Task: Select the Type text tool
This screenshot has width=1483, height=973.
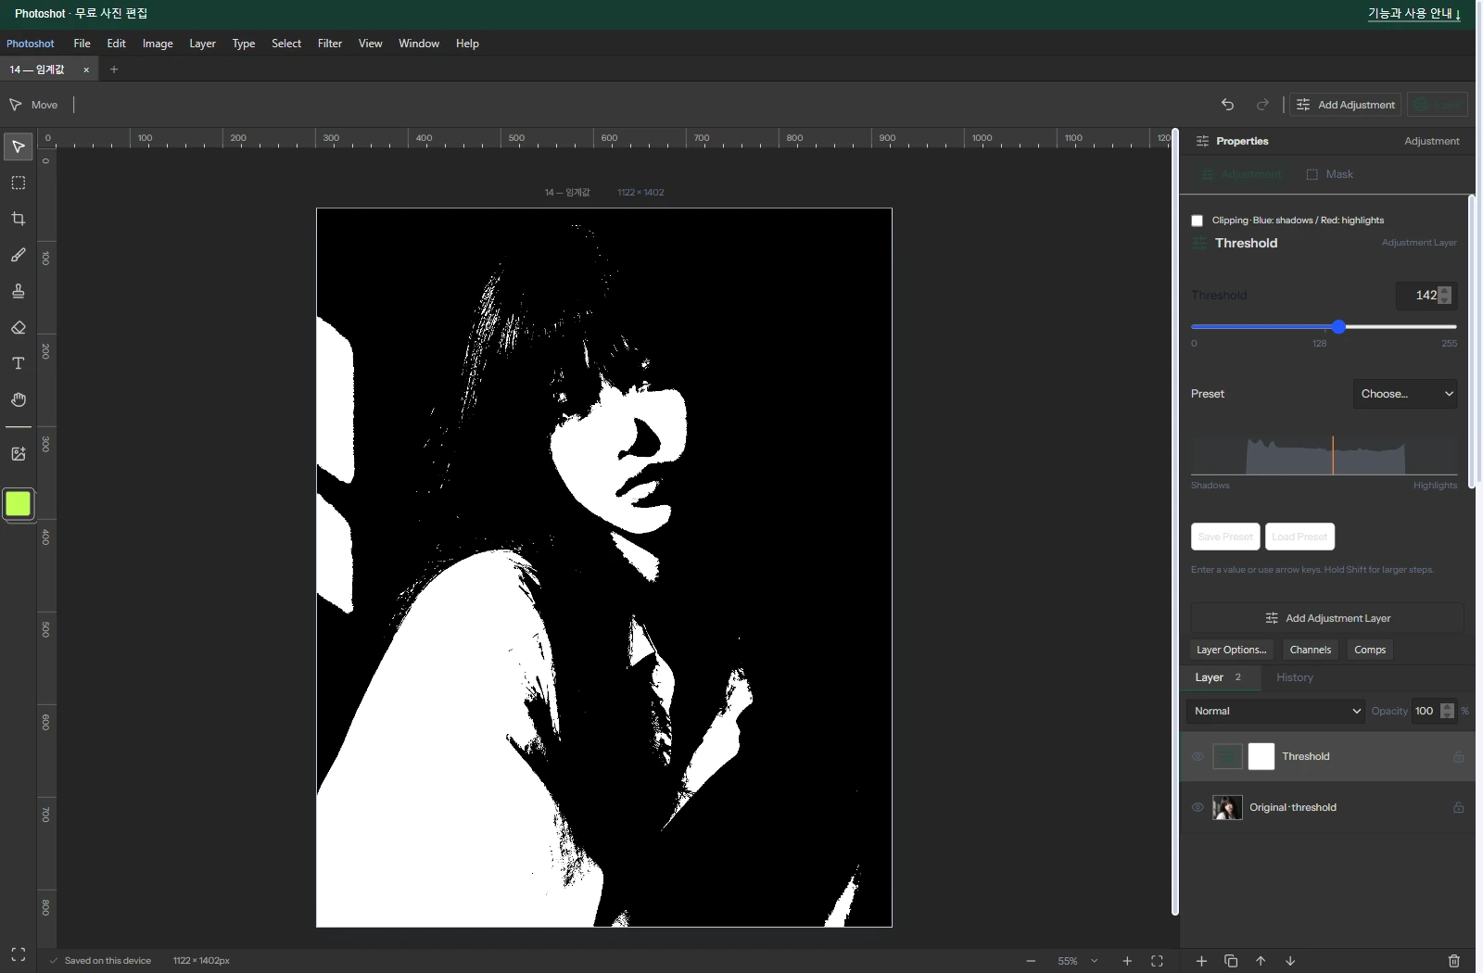Action: coord(18,363)
